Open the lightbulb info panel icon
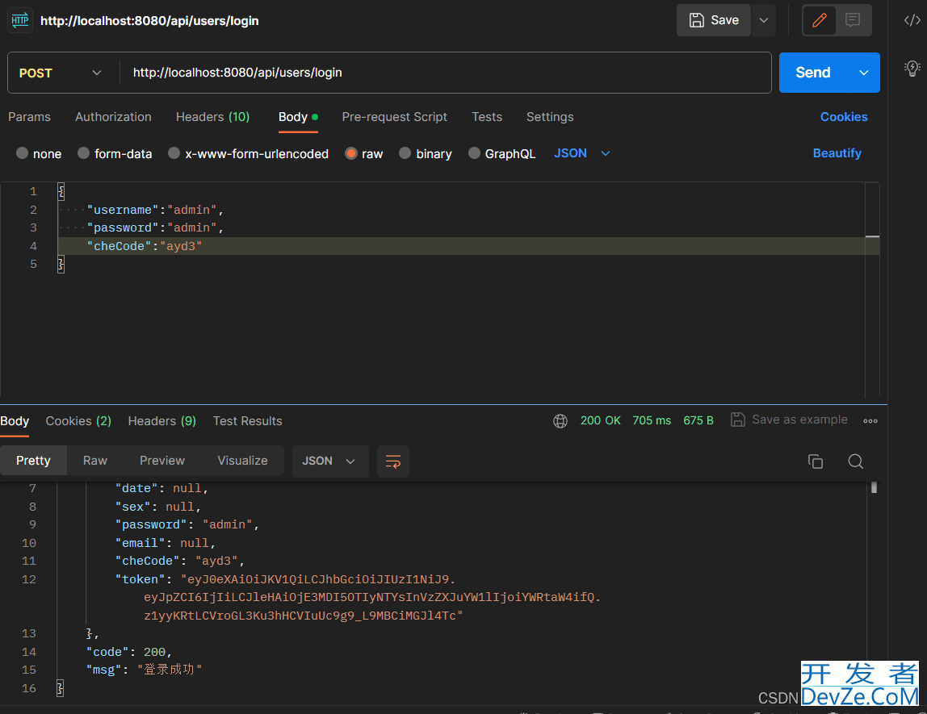The width and height of the screenshot is (927, 714). click(912, 68)
